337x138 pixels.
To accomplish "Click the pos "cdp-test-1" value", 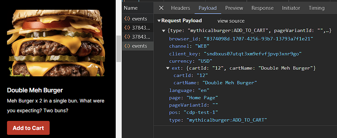I will [x=201, y=113].
